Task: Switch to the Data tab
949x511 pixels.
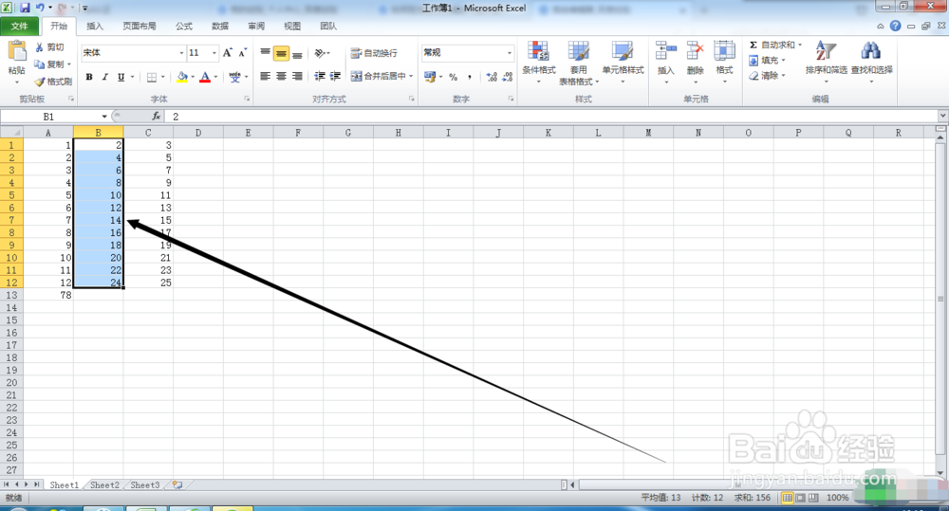Action: click(220, 26)
